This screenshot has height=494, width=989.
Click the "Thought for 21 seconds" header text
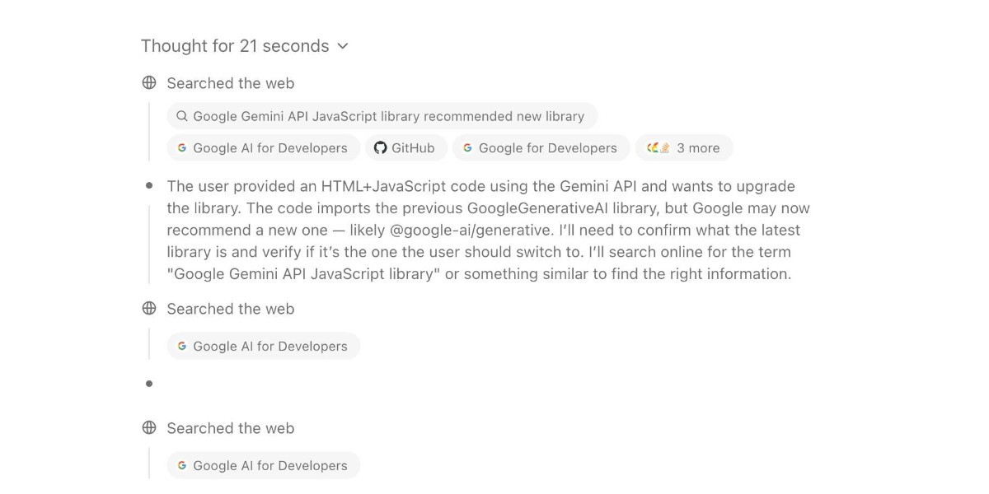[235, 46]
